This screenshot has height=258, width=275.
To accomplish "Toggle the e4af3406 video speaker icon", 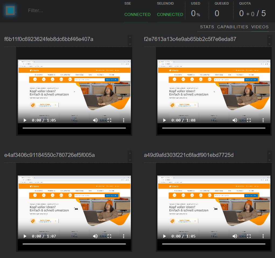I will 95,236.
